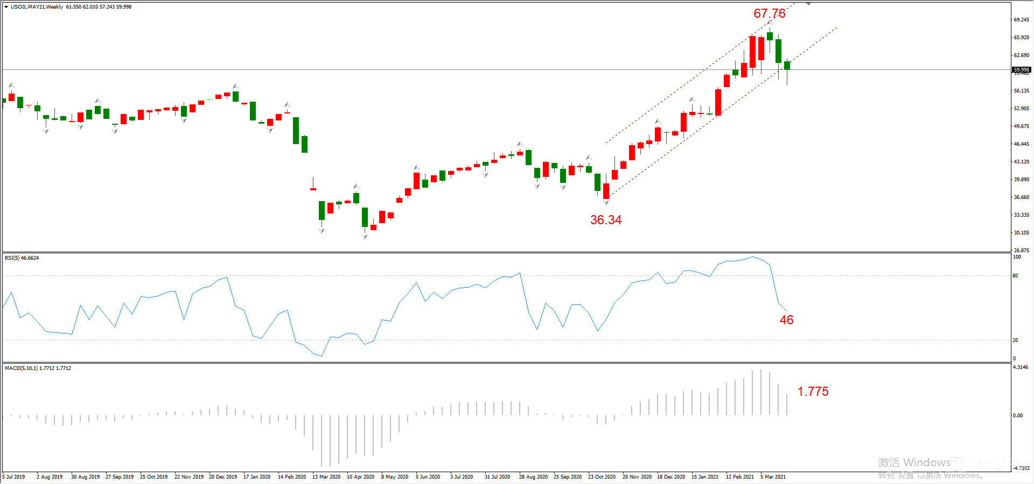Click the 5 Jul 2019 date label
Image resolution: width=1034 pixels, height=484 pixels.
pos(14,477)
